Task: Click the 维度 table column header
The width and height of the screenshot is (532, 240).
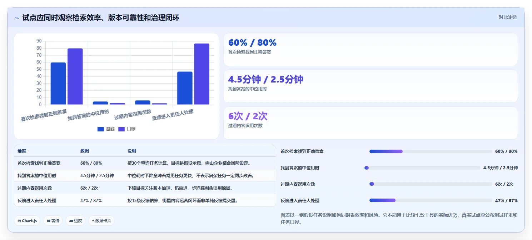Action: coord(22,151)
